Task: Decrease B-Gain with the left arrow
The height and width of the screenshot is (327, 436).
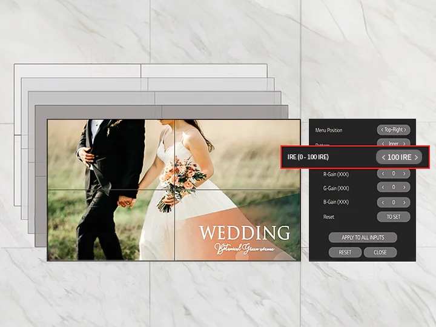Action: click(383, 202)
